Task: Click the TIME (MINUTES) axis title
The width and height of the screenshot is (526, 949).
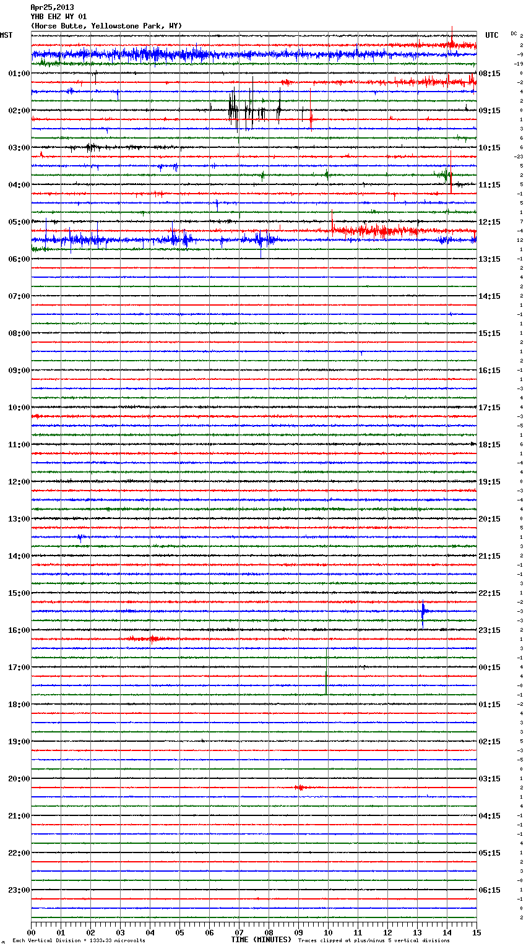Action: pos(261,940)
